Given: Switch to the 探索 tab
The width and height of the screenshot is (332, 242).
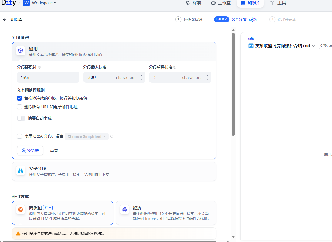Looking at the screenshot, I should 193,3.
